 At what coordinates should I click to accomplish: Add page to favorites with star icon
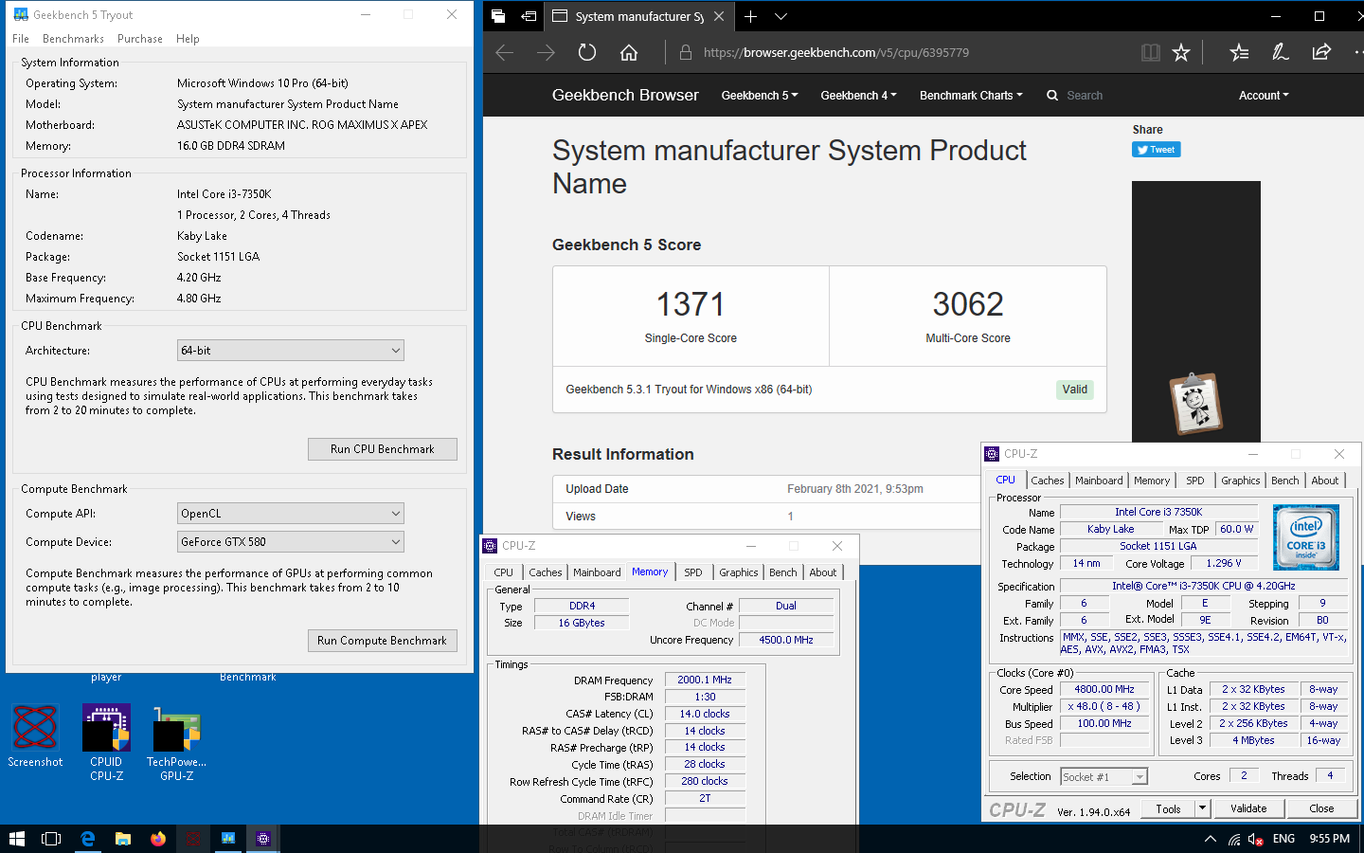(1181, 53)
